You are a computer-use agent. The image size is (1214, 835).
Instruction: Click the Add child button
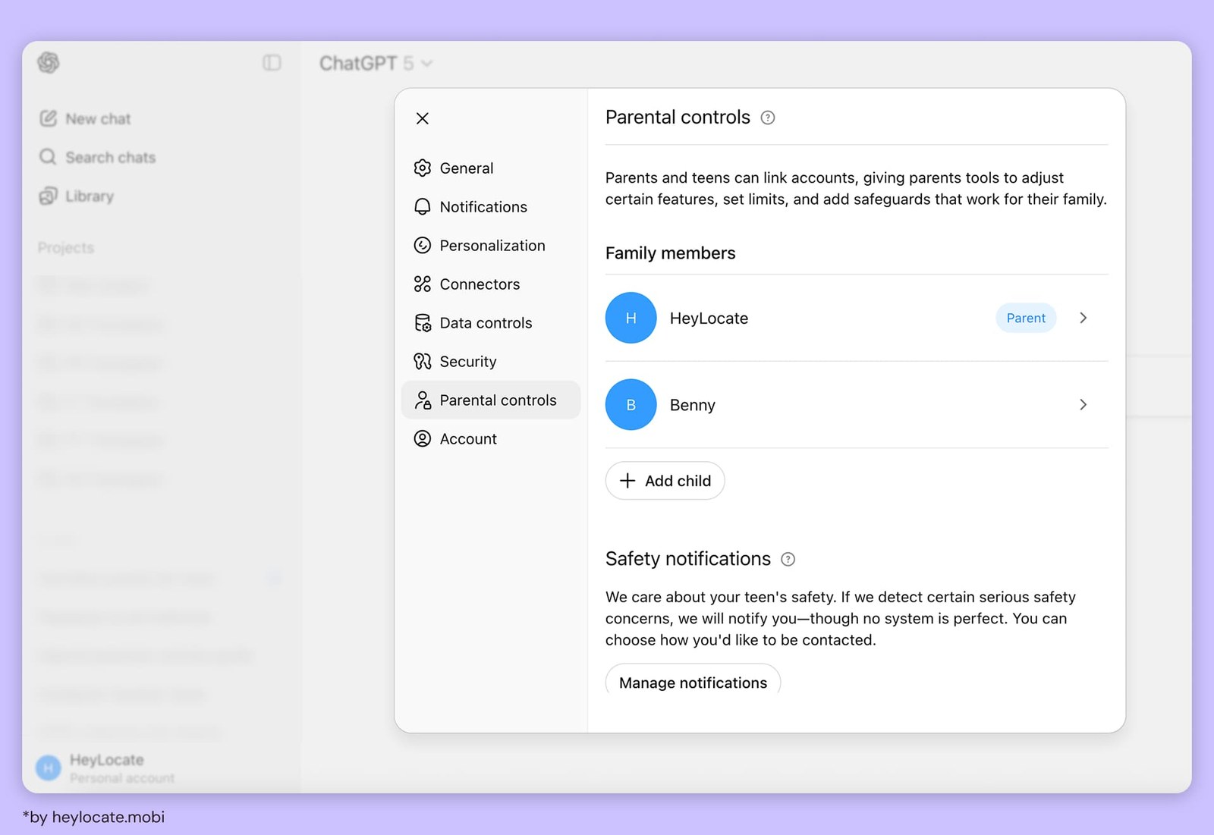pyautogui.click(x=665, y=481)
